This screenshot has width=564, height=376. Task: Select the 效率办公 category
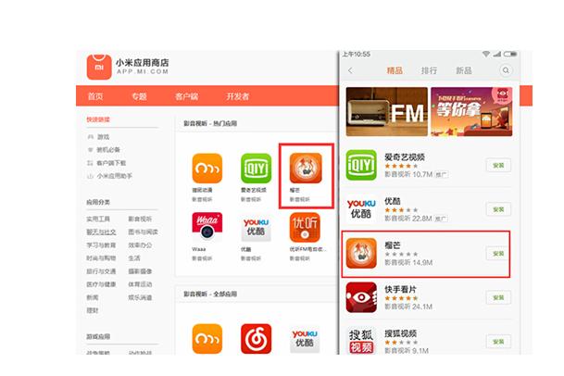(140, 245)
